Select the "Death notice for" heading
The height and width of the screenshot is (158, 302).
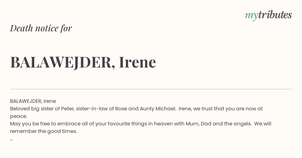[41, 28]
